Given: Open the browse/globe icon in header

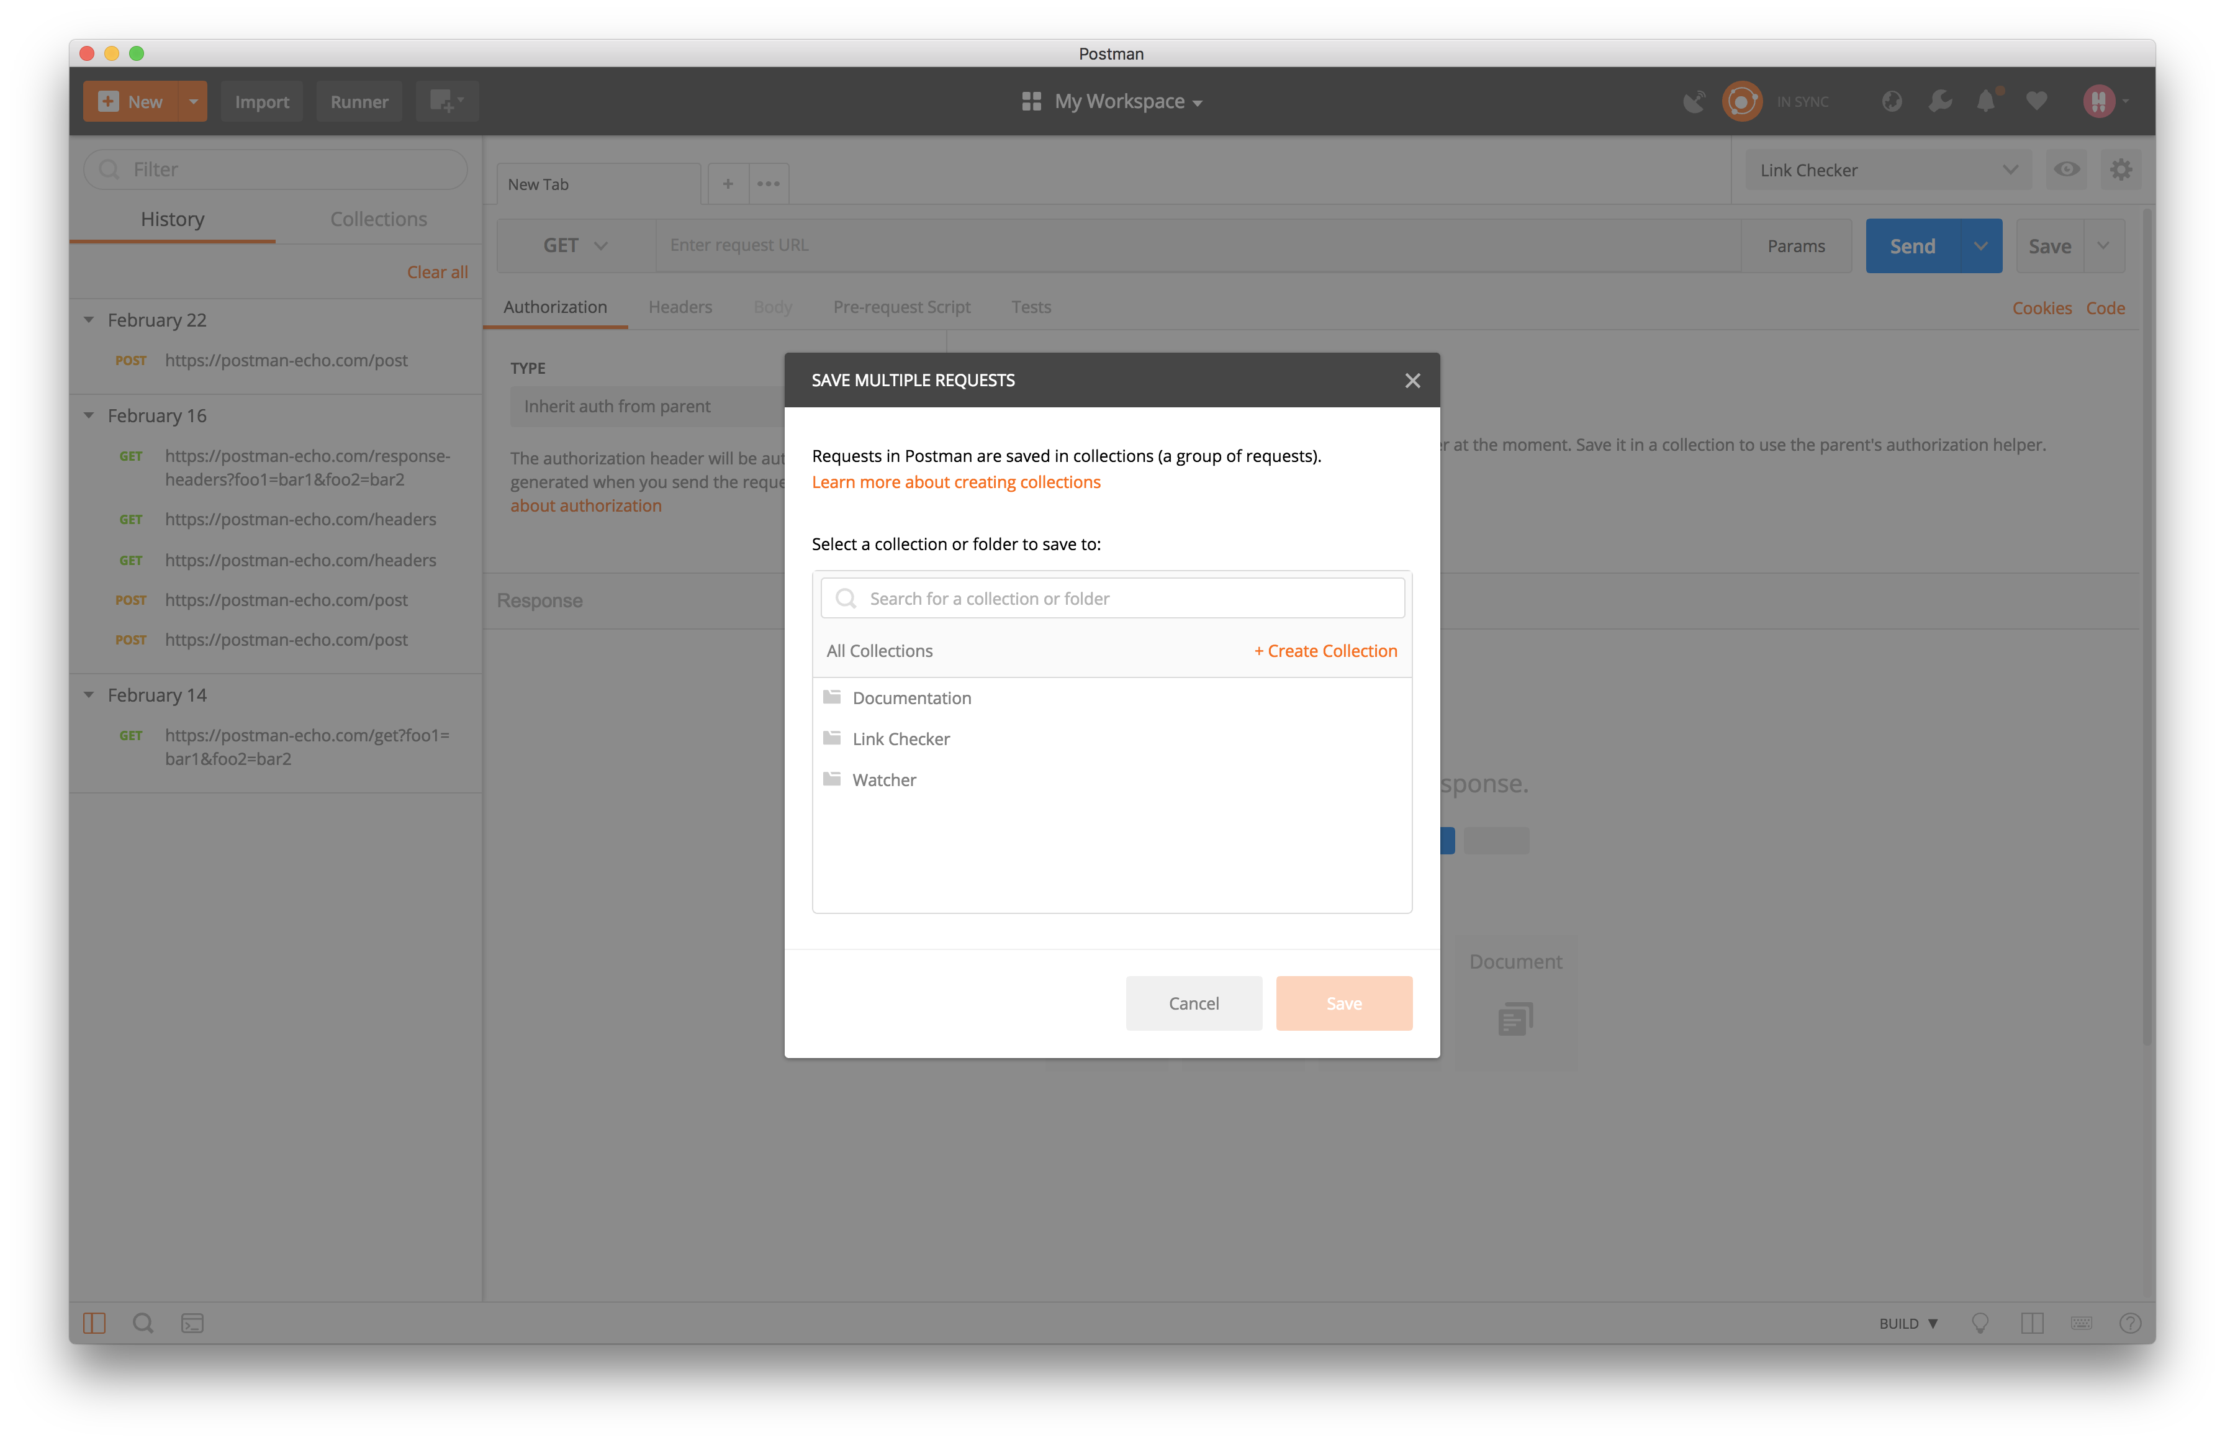Looking at the screenshot, I should tap(1891, 101).
